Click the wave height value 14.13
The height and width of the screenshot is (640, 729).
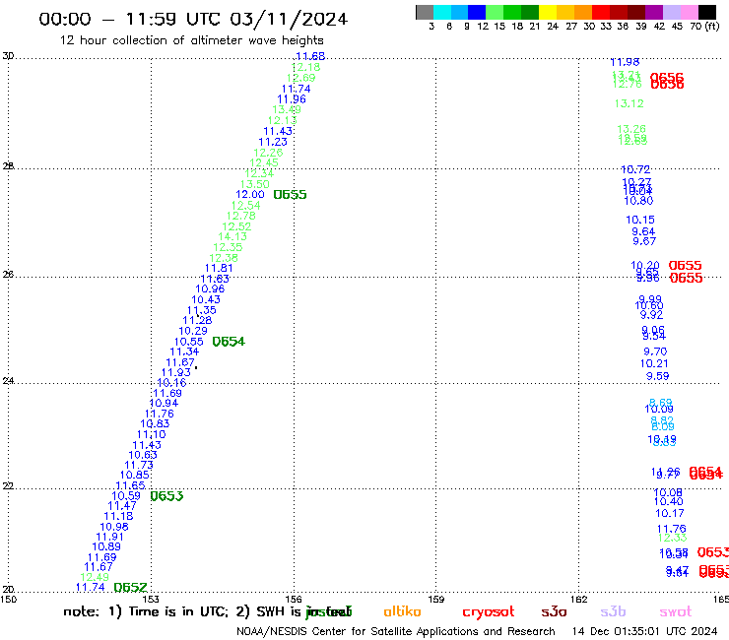232,236
